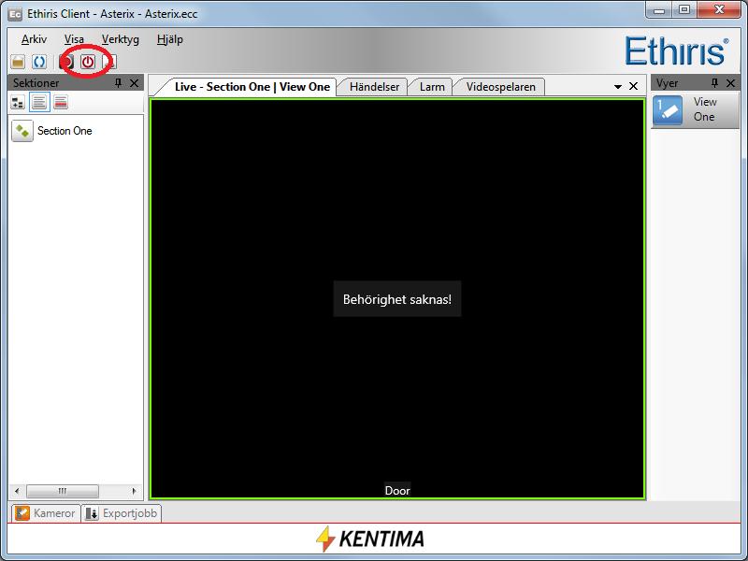Click the Sektioner horizontal scrollbar thumb
The height and width of the screenshot is (561, 748).
tap(63, 491)
